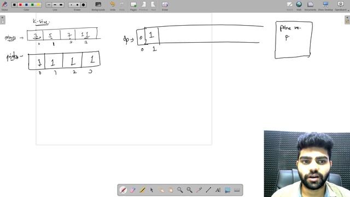Choose the thick line width
This screenshot has height=197, width=350.
(x=61, y=5)
